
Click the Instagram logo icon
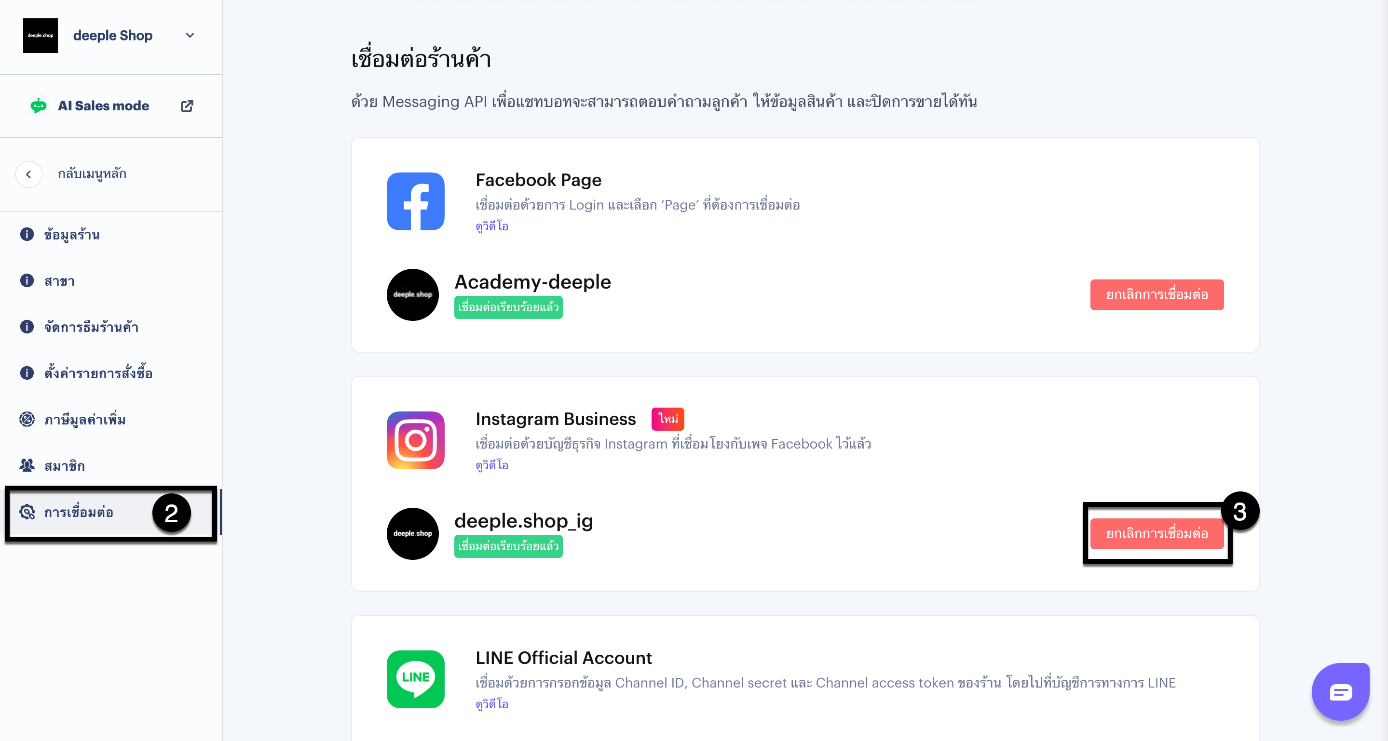(415, 440)
